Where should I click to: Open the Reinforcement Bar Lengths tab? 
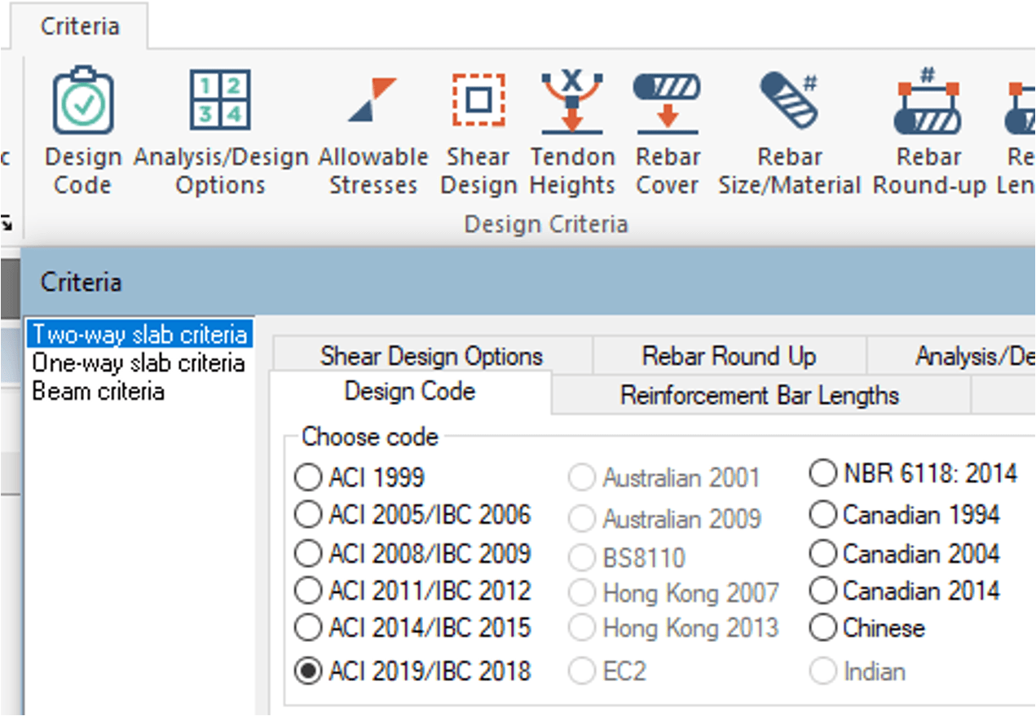coord(759,395)
